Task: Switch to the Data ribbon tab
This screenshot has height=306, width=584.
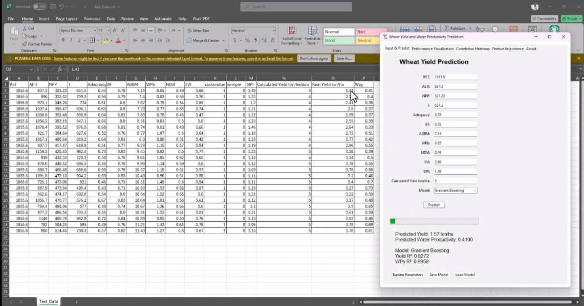Action: point(111,18)
